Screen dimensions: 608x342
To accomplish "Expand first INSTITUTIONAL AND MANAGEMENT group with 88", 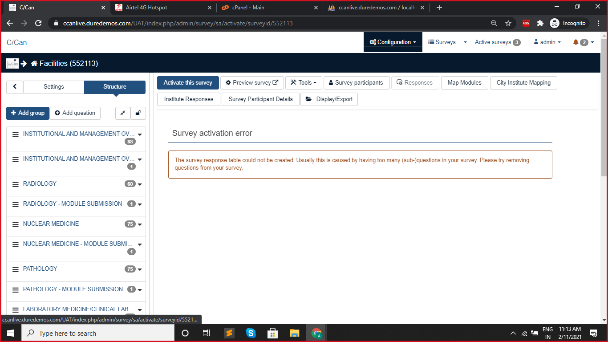I will (140, 134).
